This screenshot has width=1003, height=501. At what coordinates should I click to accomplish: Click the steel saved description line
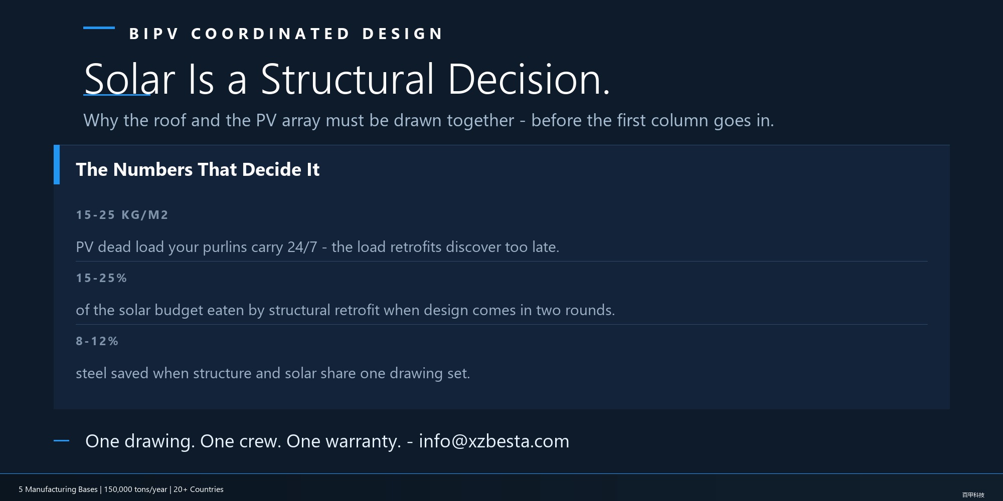click(x=273, y=373)
